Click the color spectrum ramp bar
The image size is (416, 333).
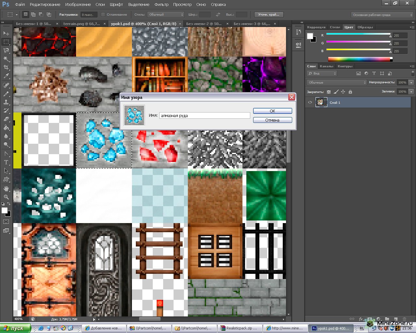click(359, 59)
